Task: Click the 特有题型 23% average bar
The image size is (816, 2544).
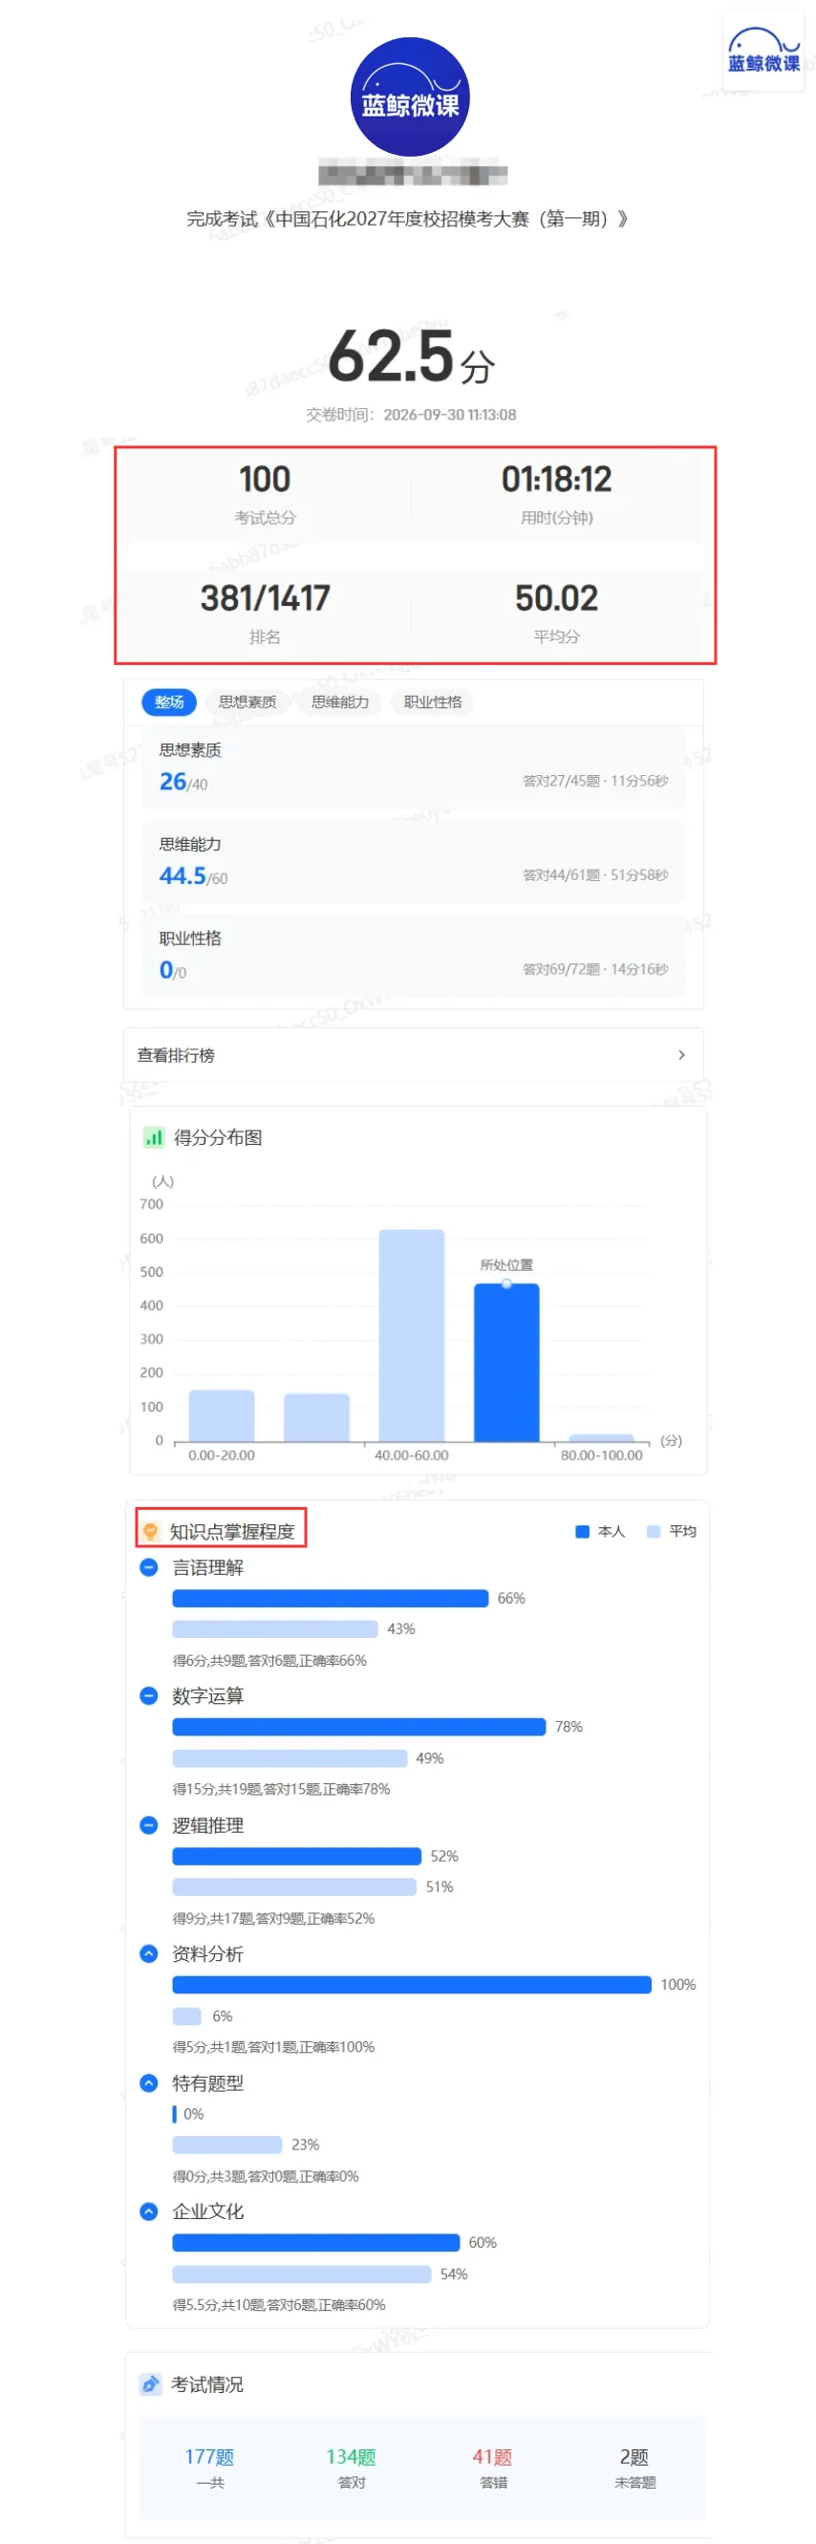Action: [227, 2144]
